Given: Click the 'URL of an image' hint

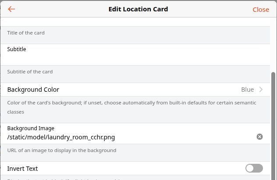Looking at the screenshot, I should tap(62, 150).
